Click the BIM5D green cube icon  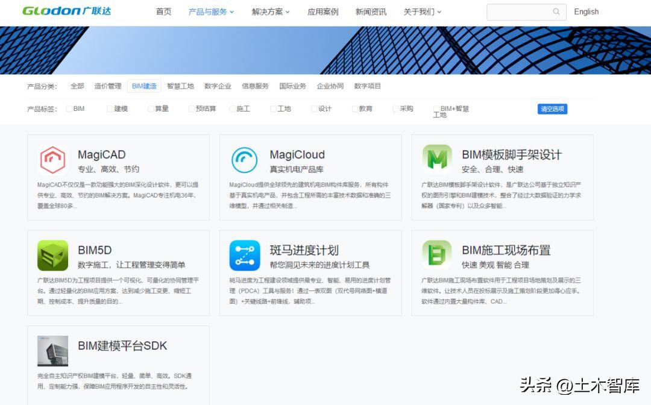[52, 256]
